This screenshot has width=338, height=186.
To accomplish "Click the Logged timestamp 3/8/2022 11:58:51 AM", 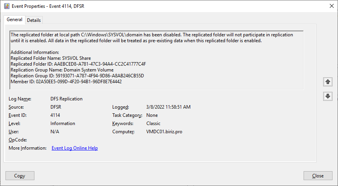I will click(x=168, y=107).
